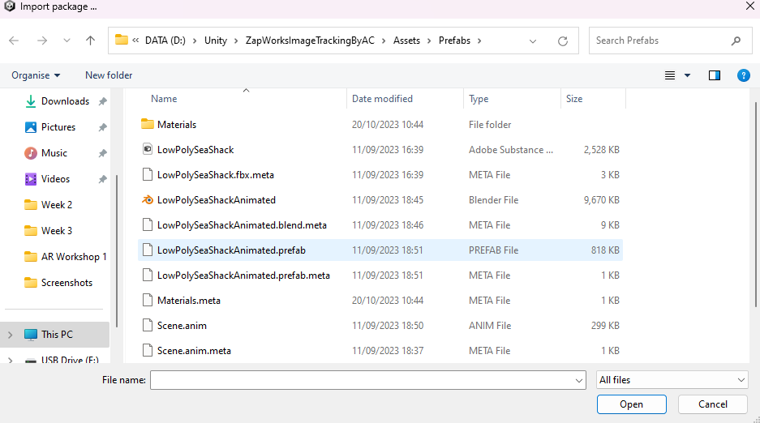Sort files by Date modified column
Image resolution: width=760 pixels, height=423 pixels.
coord(382,99)
